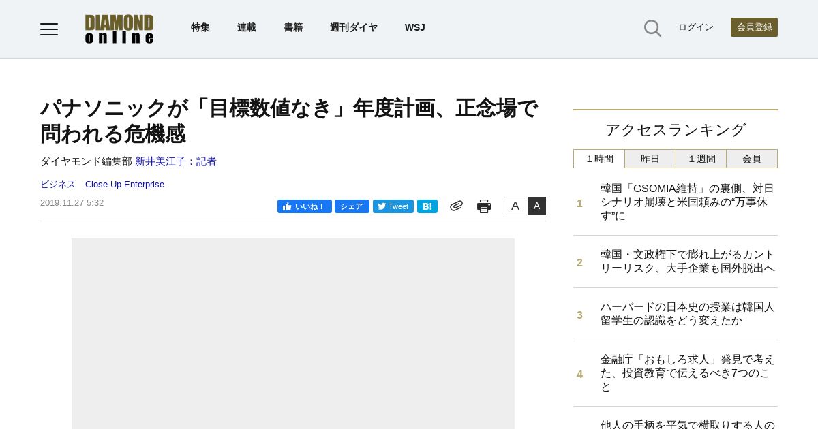Click the printer icon

484,206
